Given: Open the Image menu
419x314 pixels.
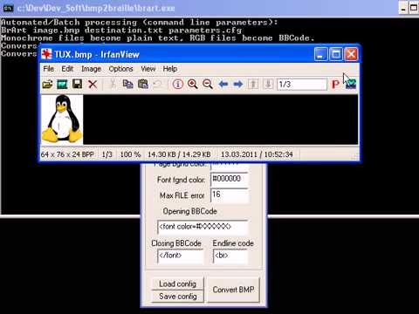Looking at the screenshot, I should [91, 69].
